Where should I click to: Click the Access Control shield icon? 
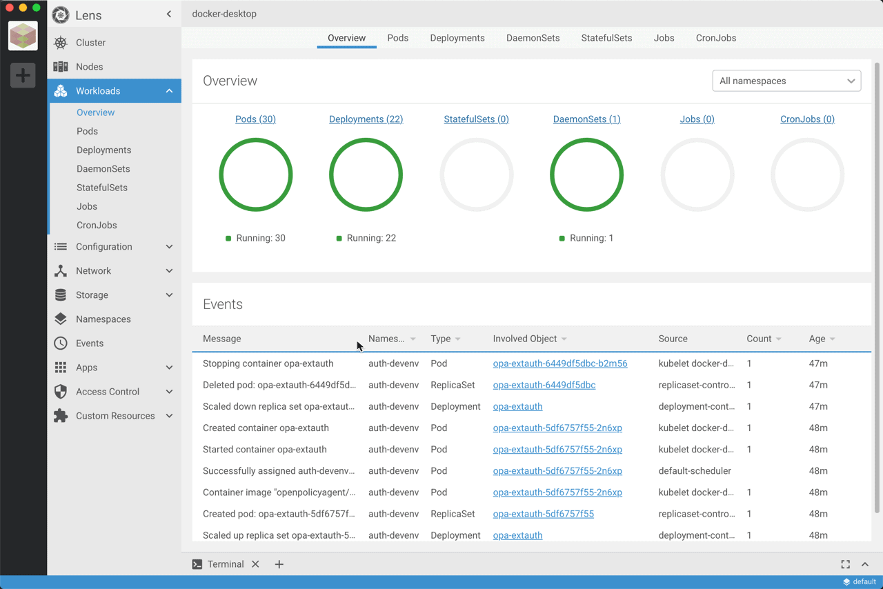click(61, 392)
